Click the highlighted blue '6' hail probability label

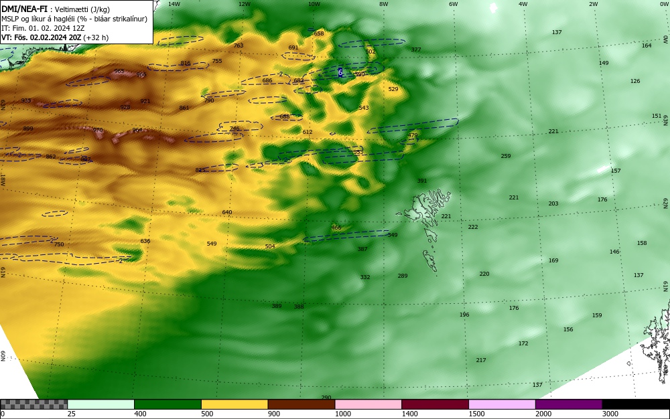340,72
